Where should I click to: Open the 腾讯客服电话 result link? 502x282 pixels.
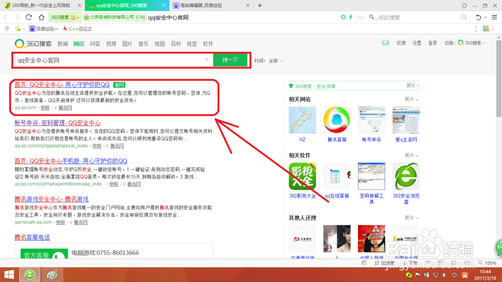(x=32, y=237)
